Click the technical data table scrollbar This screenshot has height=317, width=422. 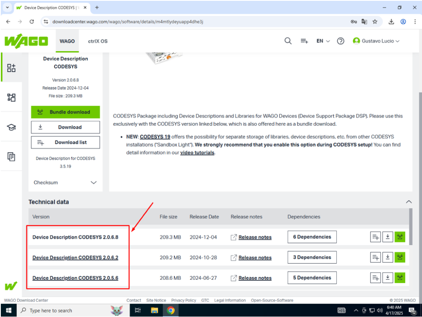click(411, 227)
